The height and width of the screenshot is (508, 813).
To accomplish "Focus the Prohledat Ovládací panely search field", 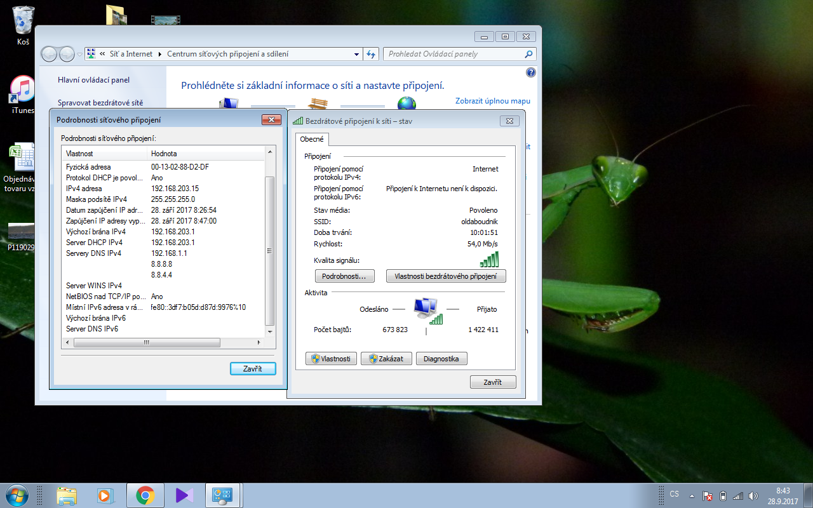I will (454, 54).
